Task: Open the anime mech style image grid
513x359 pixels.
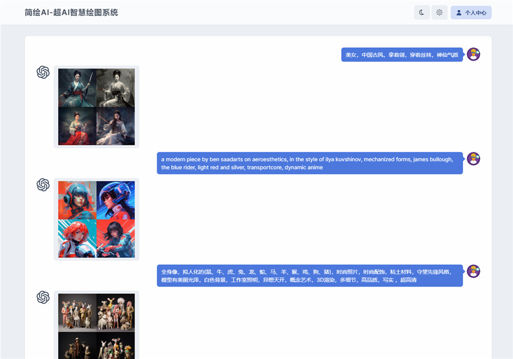Action: 96,219
